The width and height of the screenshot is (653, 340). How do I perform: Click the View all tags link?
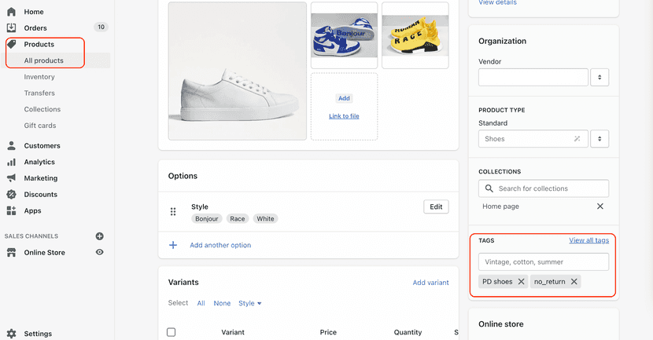click(588, 240)
